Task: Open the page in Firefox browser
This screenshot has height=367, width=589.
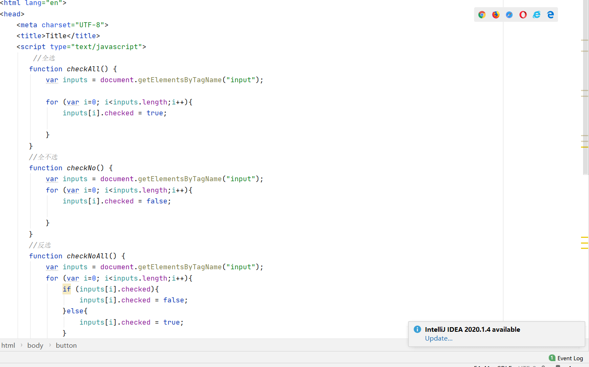Action: [x=496, y=15]
